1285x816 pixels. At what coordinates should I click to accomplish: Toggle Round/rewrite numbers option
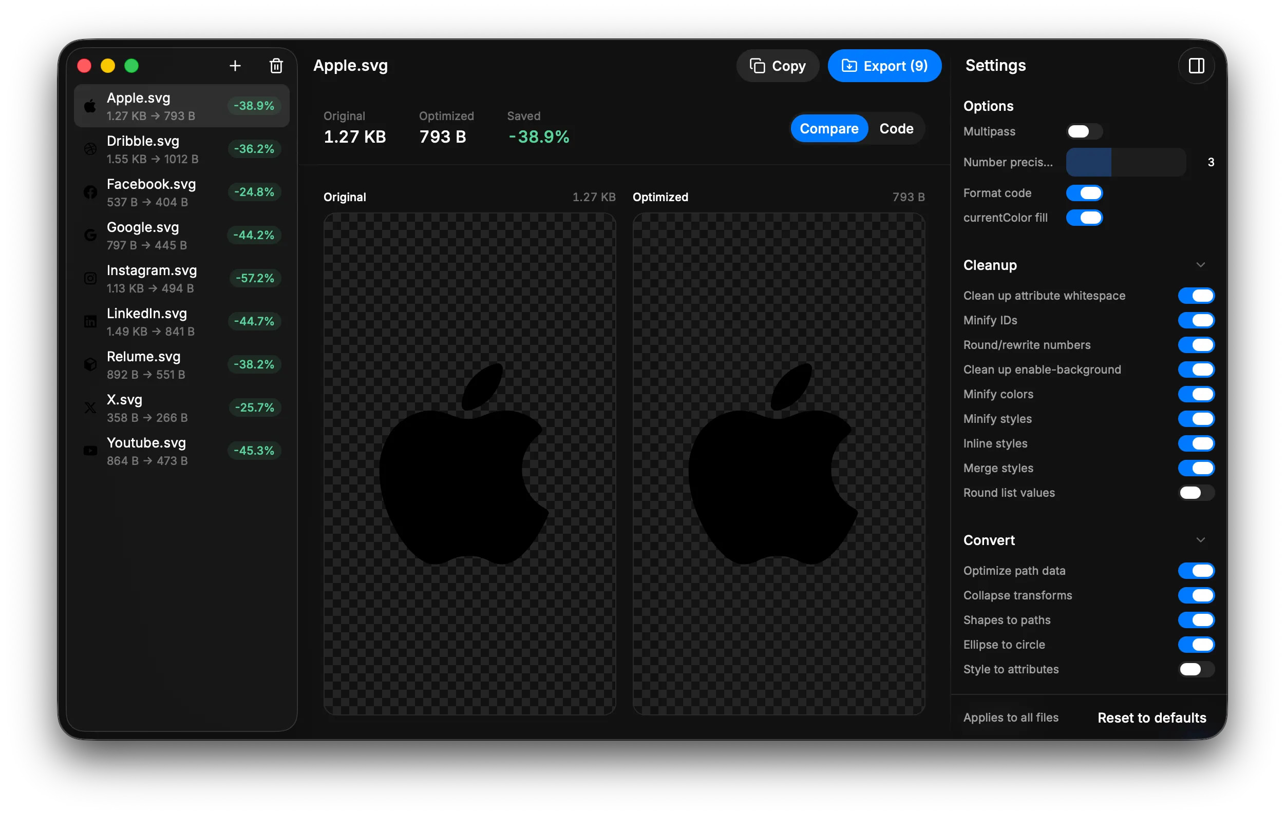1196,345
